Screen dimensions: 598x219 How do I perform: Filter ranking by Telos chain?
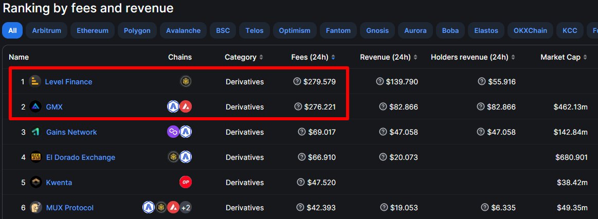point(255,30)
